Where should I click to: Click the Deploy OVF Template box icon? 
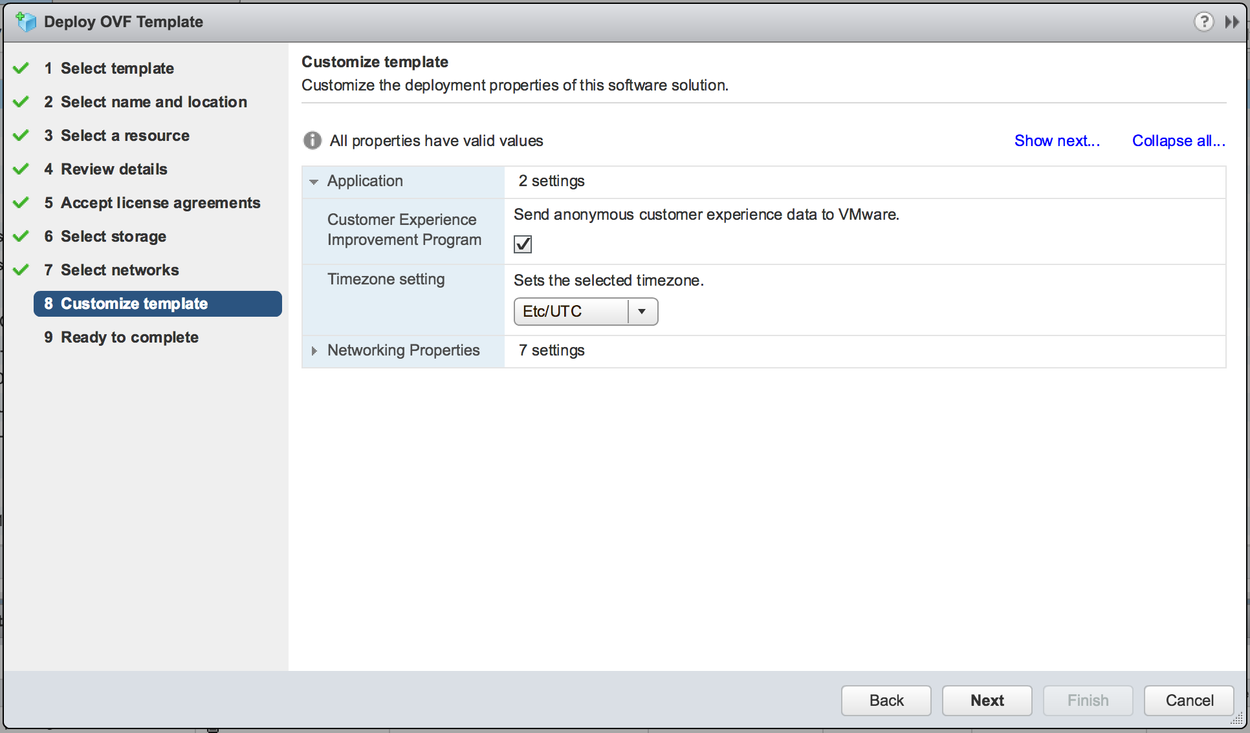click(x=26, y=21)
